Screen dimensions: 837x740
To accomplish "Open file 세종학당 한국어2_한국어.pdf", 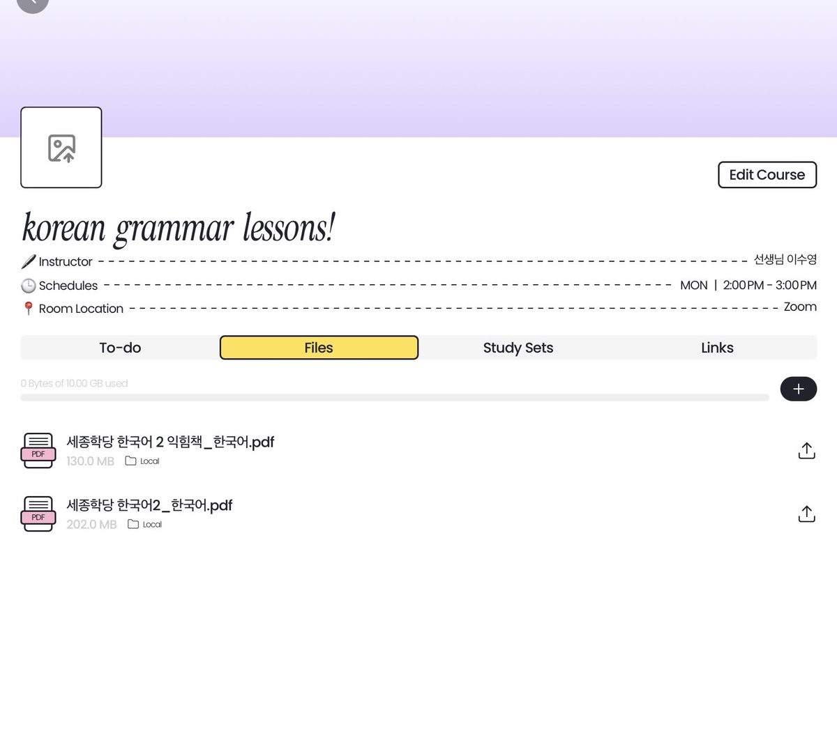I will (x=149, y=505).
